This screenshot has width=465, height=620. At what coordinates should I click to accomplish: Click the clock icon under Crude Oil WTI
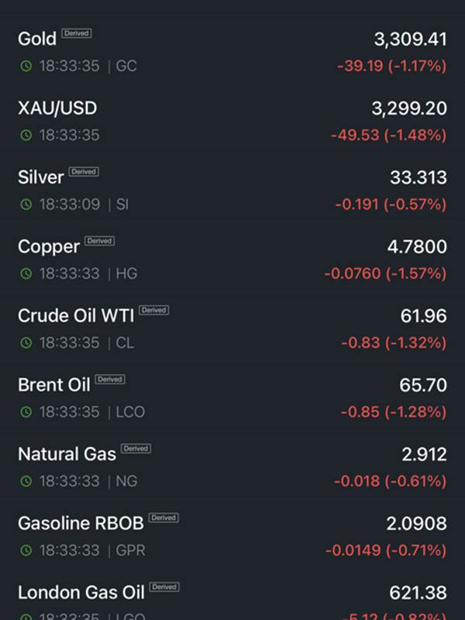pos(26,343)
